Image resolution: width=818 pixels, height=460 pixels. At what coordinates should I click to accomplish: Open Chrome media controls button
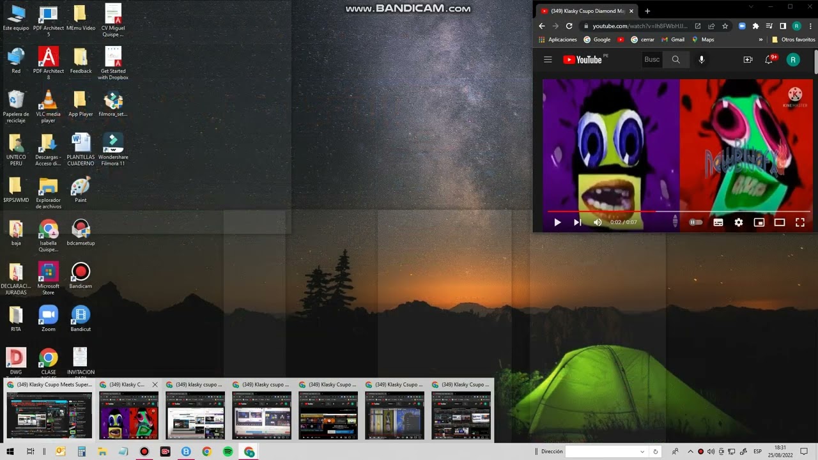tap(769, 26)
